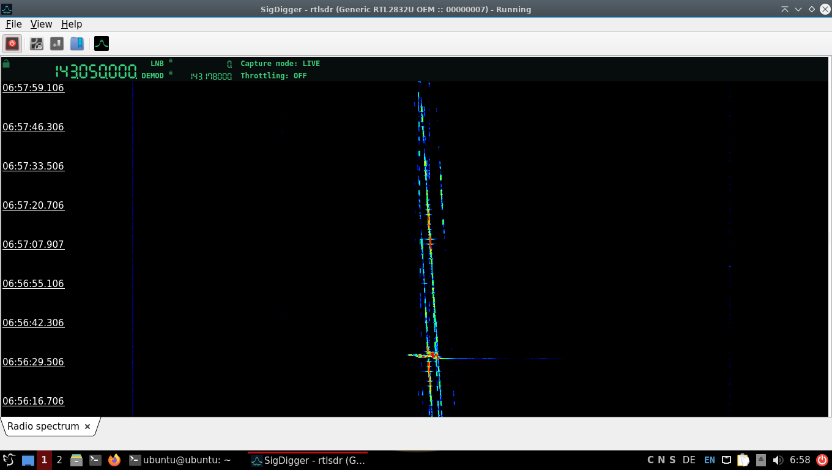
Task: Open the File menu
Action: tap(13, 24)
